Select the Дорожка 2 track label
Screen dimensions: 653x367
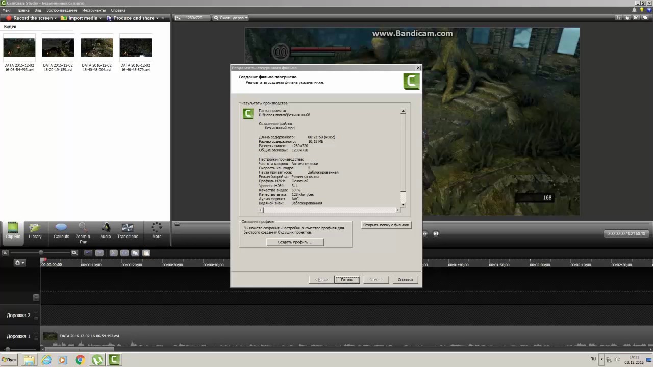click(18, 316)
